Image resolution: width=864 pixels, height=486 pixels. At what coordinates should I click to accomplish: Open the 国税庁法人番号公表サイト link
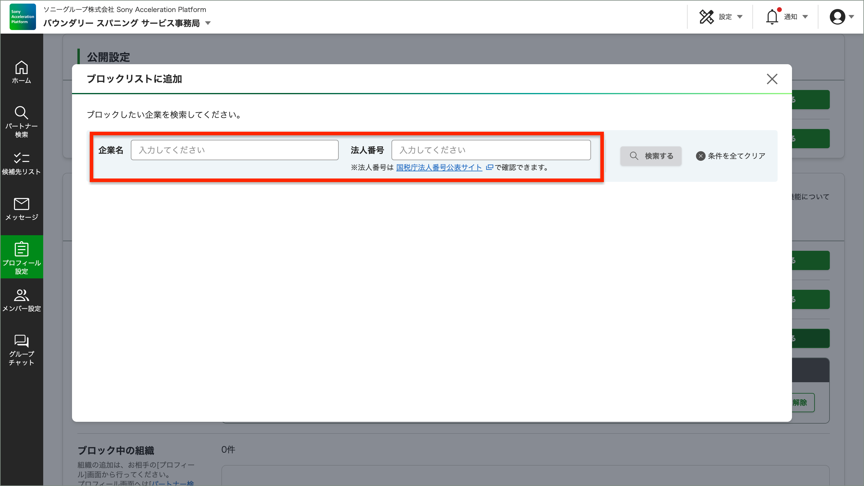[439, 167]
